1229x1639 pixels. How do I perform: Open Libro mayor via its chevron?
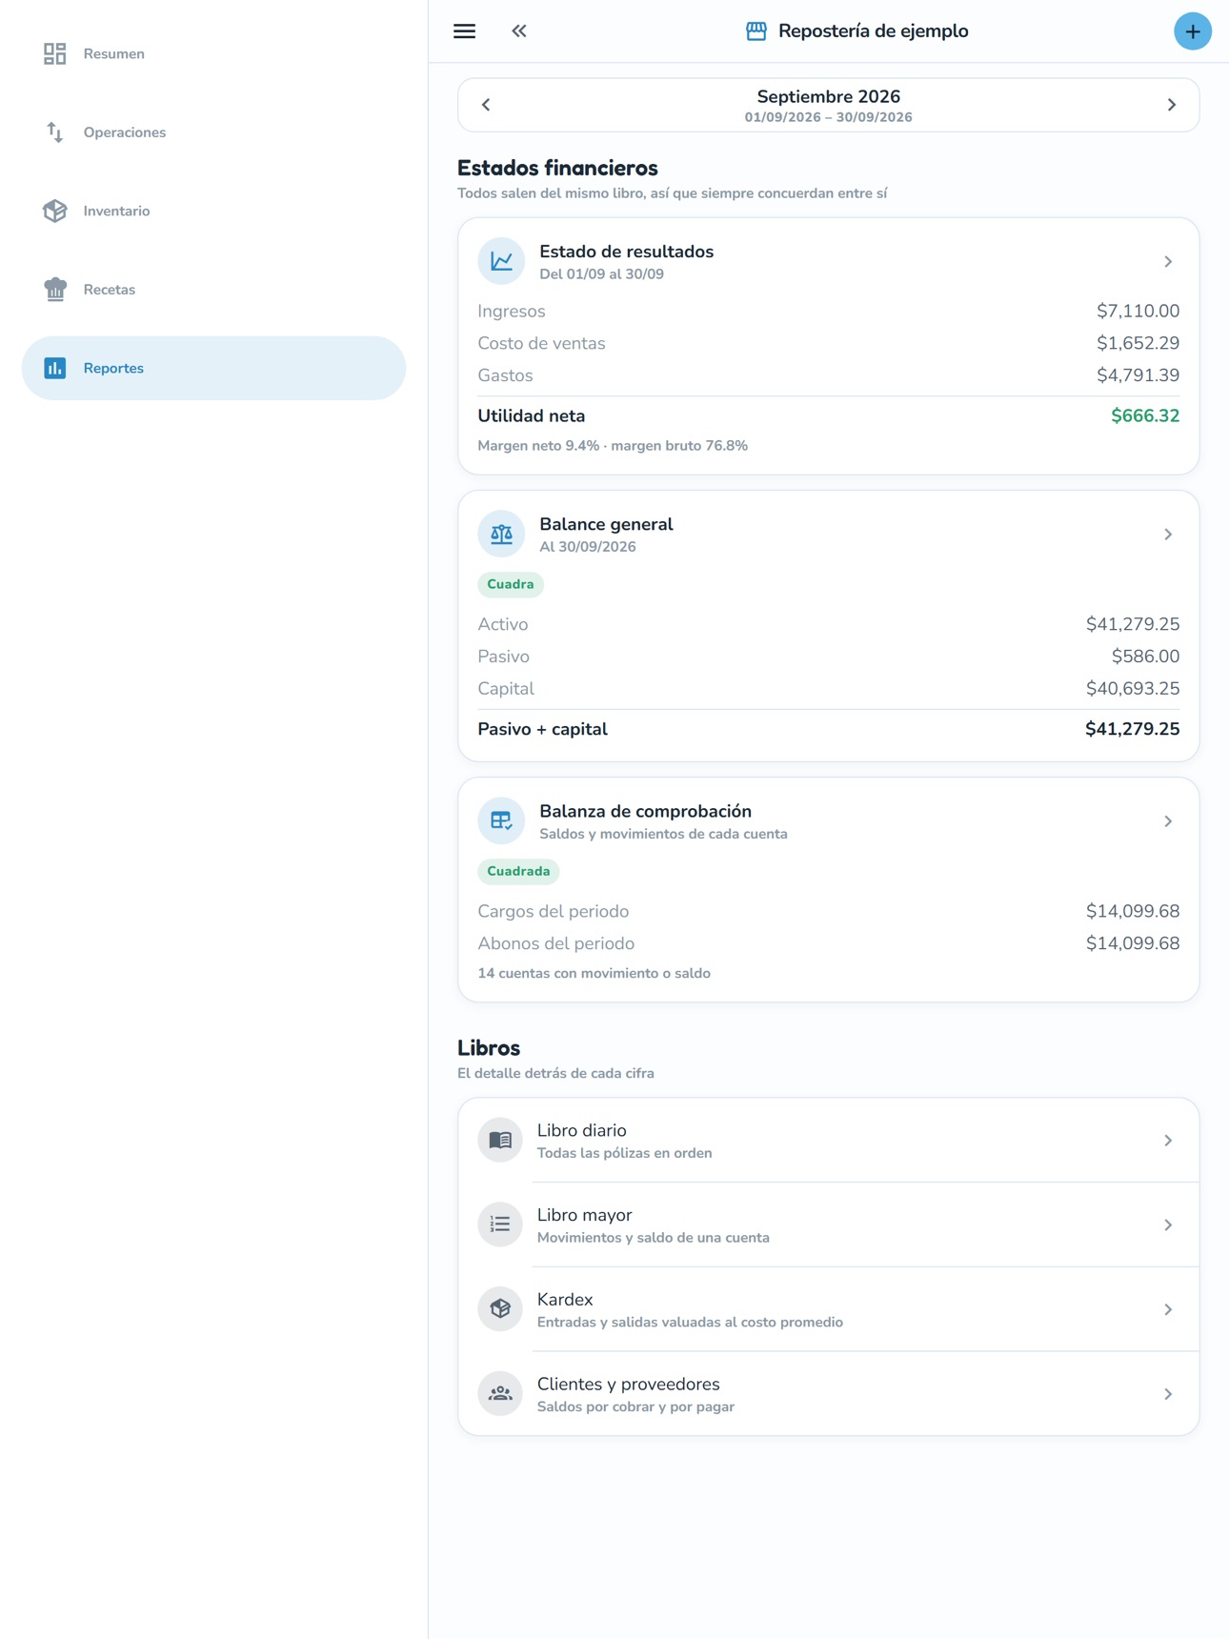(1168, 1225)
